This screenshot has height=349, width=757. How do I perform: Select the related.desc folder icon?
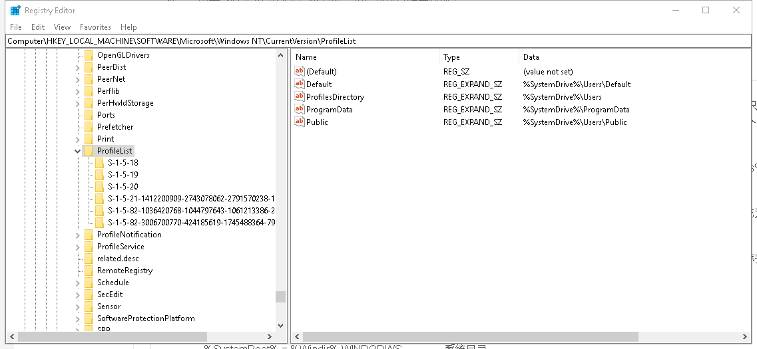89,259
